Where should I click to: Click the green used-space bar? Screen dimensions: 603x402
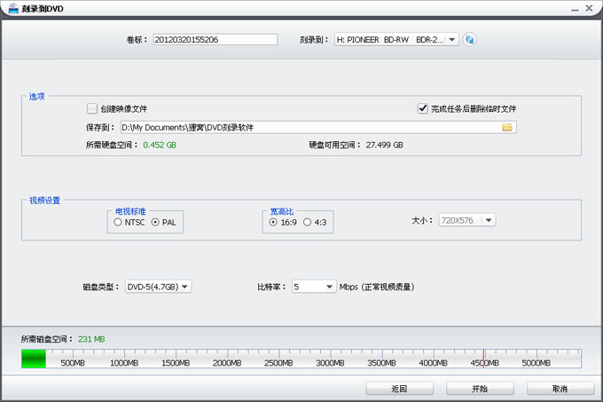click(x=34, y=359)
